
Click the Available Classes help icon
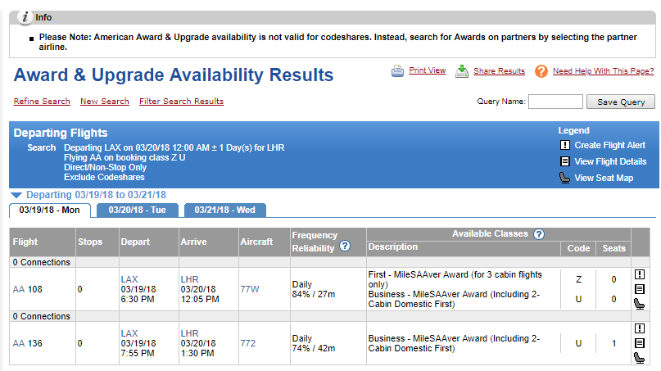539,234
